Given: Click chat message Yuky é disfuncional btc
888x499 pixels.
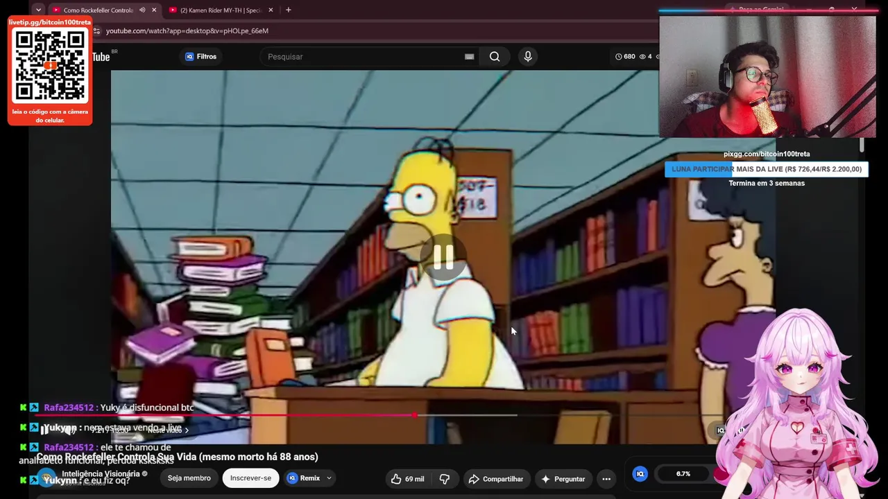Looking at the screenshot, I should [147, 408].
